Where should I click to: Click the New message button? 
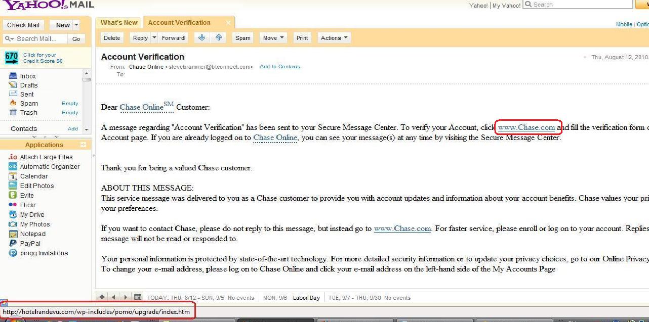tap(62, 25)
